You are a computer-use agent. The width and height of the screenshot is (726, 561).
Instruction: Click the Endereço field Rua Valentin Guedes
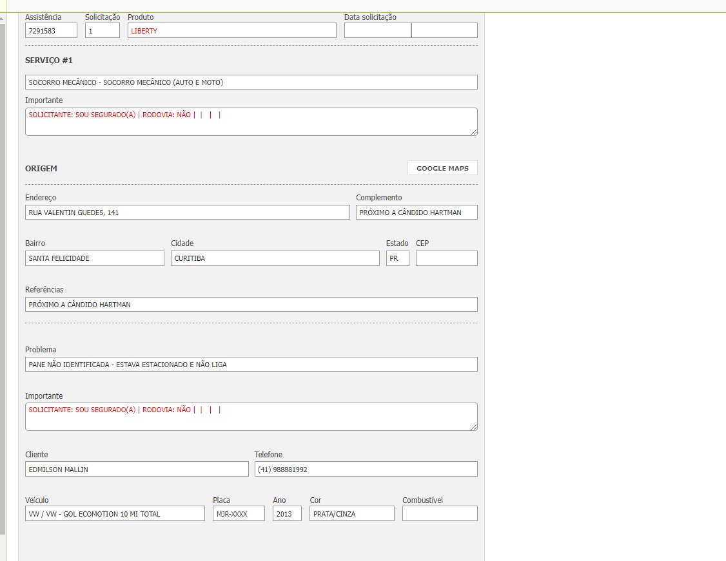(x=188, y=213)
